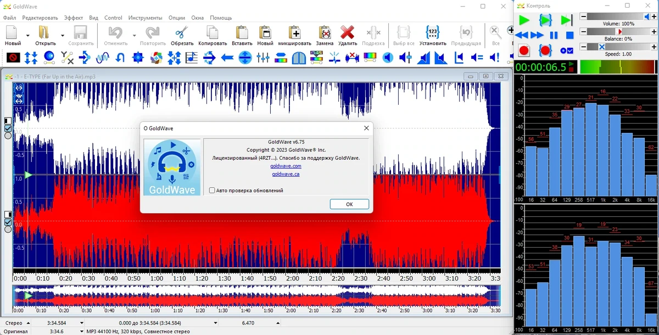Close the О GoldWave dialog

tap(366, 128)
